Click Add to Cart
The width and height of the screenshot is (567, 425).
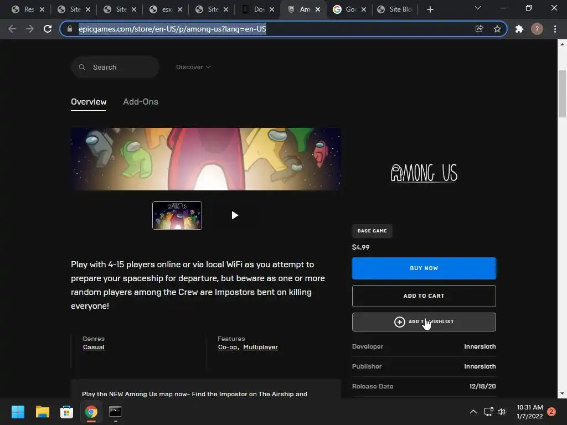click(x=424, y=296)
